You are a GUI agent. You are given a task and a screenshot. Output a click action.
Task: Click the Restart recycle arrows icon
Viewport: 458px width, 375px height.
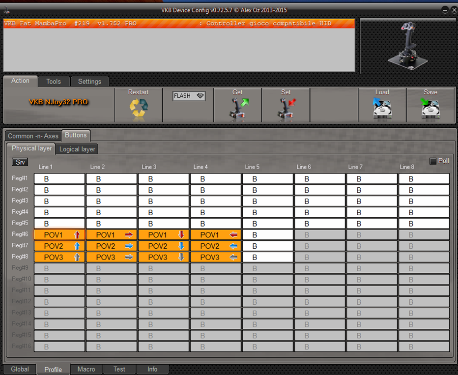[139, 108]
